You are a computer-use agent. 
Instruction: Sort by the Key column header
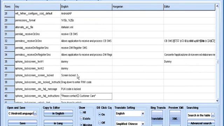[x=38, y=7]
